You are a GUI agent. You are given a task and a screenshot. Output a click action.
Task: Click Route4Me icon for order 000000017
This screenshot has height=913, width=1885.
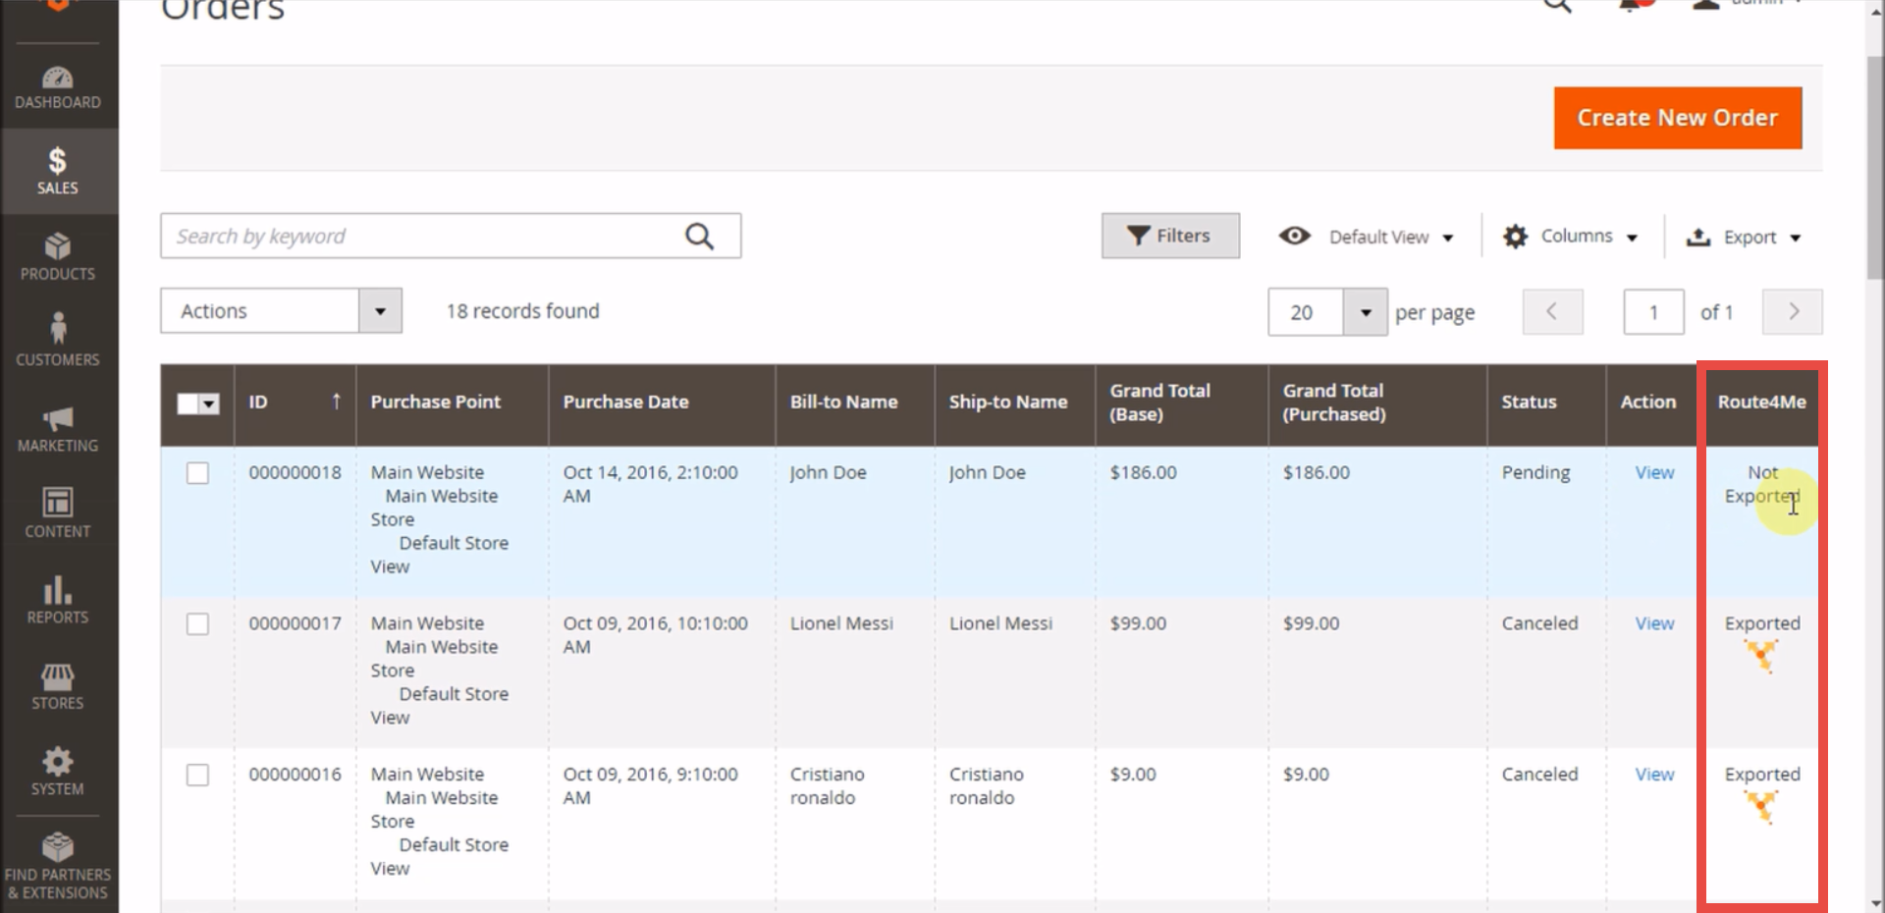[1761, 656]
